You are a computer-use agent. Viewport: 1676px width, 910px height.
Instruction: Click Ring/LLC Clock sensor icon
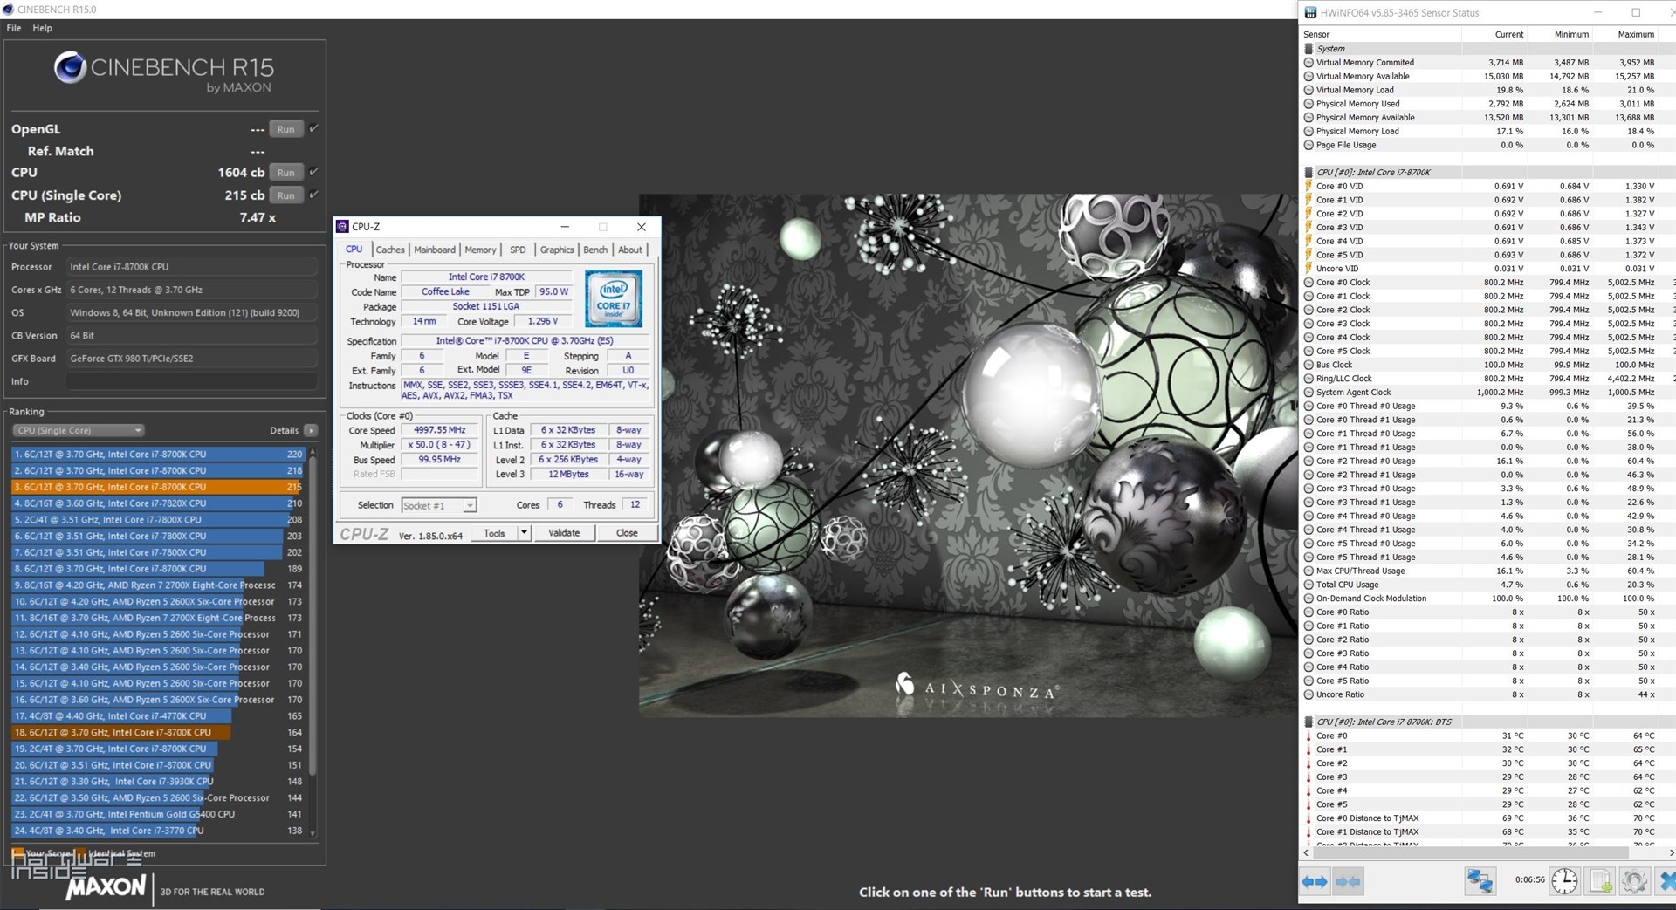point(1309,379)
